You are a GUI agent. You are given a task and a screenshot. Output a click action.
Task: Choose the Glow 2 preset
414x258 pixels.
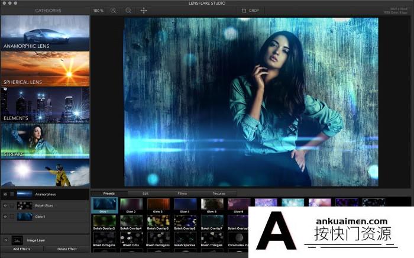(x=131, y=206)
